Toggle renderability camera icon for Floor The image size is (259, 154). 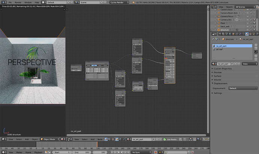coord(254,23)
